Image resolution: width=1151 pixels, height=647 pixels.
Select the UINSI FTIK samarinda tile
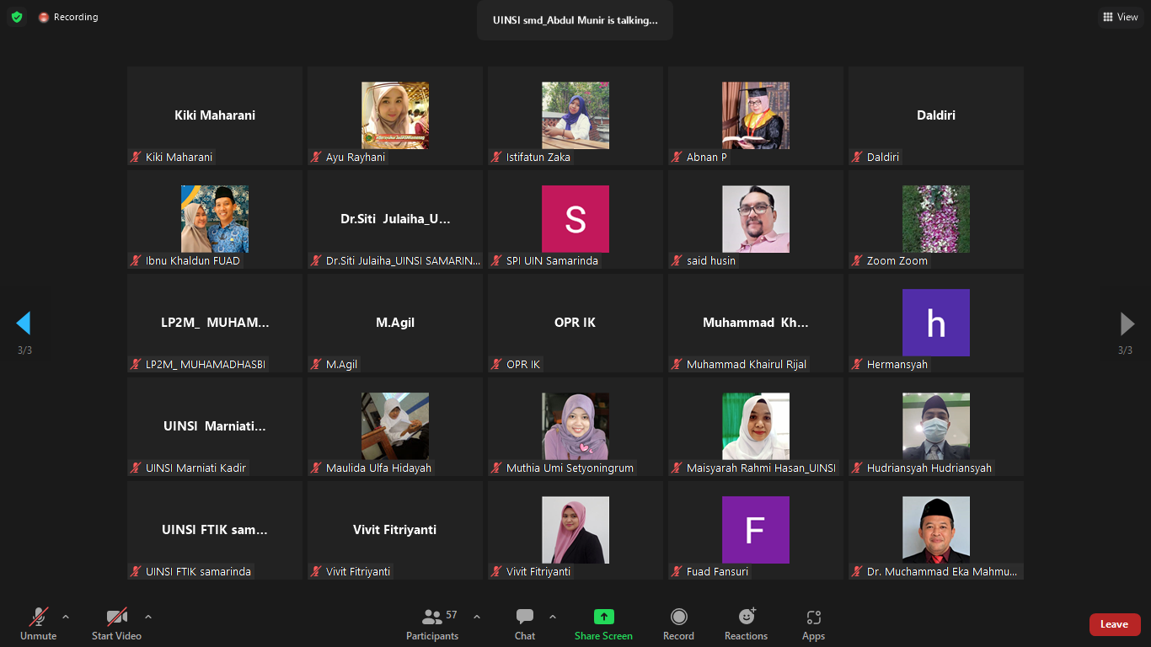coord(215,530)
